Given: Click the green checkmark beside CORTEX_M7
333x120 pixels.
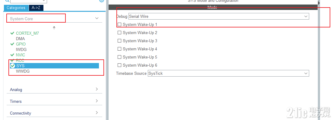Looking at the screenshot, I should 12,33.
